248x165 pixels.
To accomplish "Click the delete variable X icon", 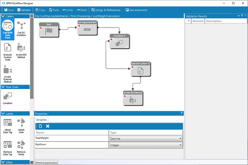I will (x=47, y=126).
